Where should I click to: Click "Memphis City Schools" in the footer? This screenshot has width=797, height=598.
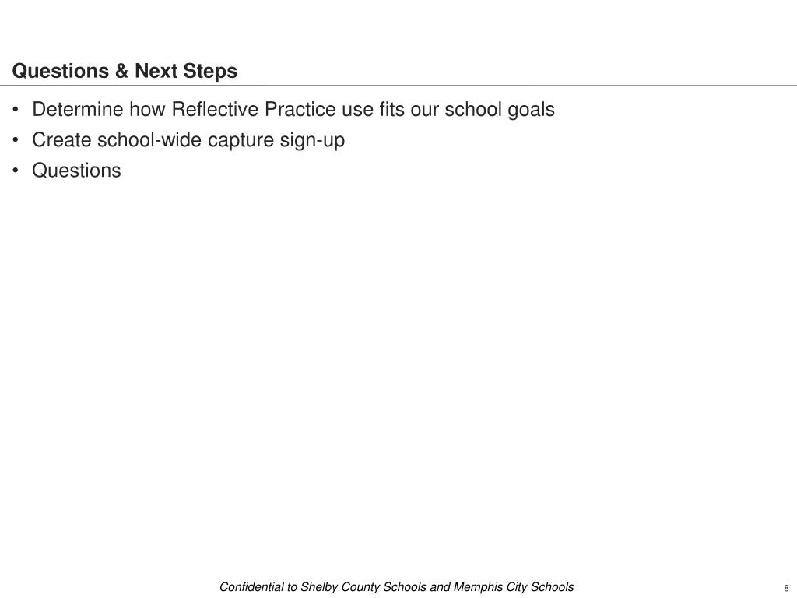tap(514, 587)
